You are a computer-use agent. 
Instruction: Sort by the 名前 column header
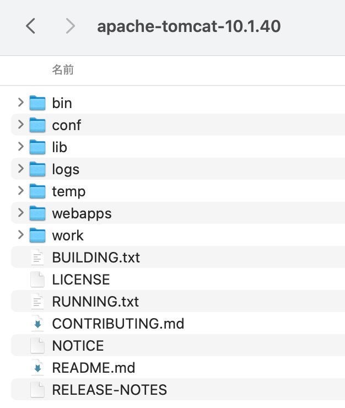(x=63, y=69)
